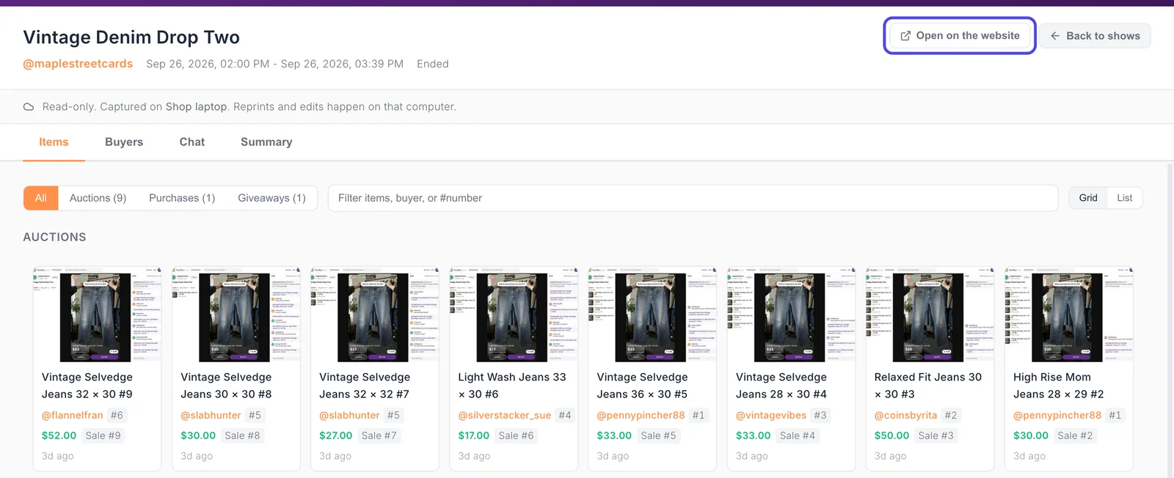Click the external link icon in Open on the website
This screenshot has height=478, width=1174.
tap(905, 36)
